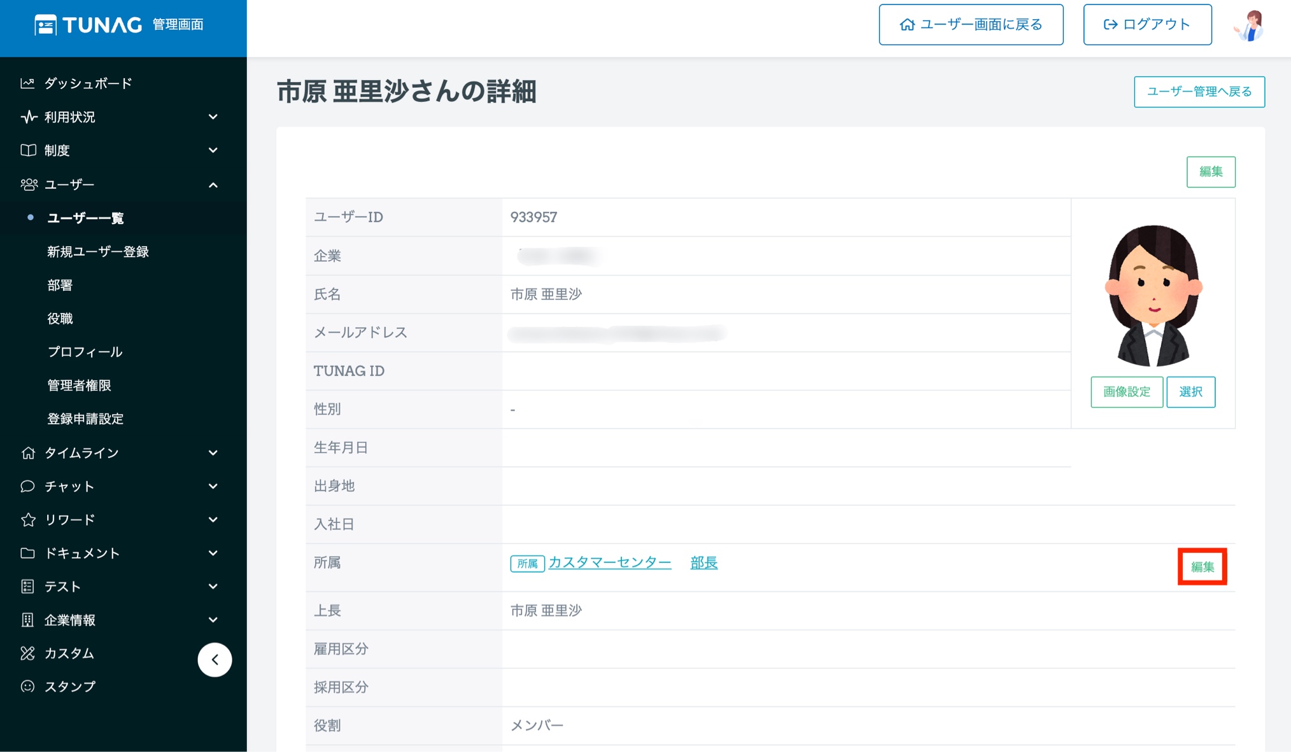Collapse the sidebar with the round arrow button
The image size is (1291, 752).
(x=215, y=660)
